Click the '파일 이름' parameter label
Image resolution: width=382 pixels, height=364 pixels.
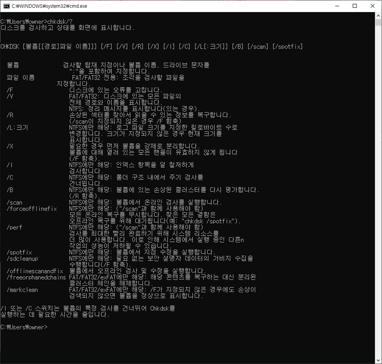tap(21, 78)
